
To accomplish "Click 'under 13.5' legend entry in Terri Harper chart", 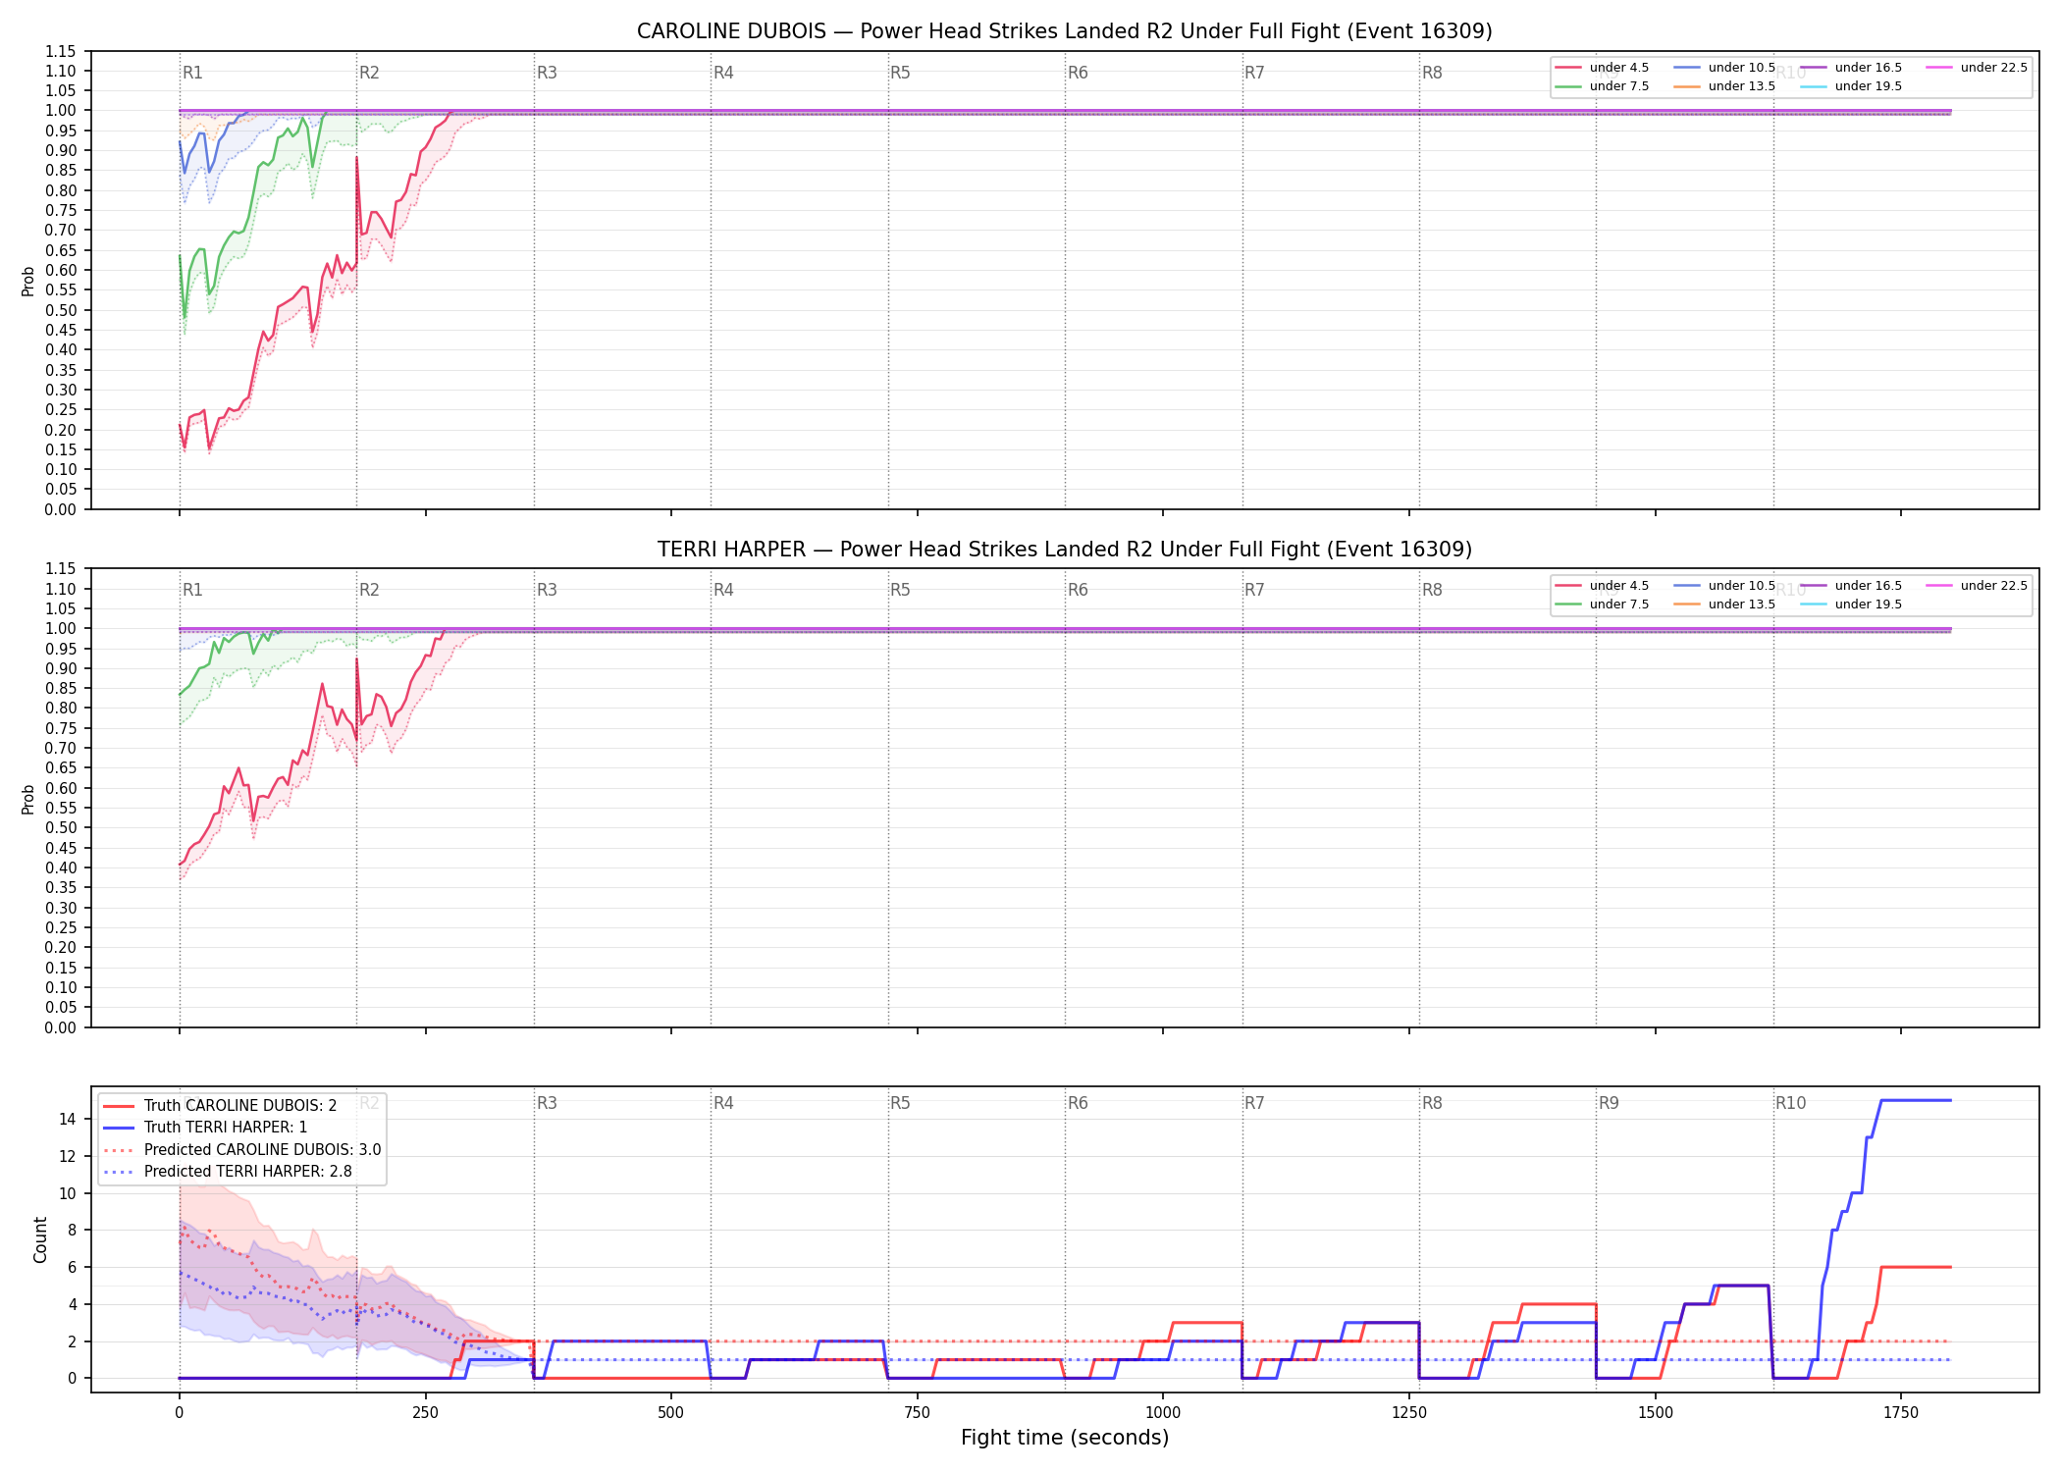I will pos(1724,605).
